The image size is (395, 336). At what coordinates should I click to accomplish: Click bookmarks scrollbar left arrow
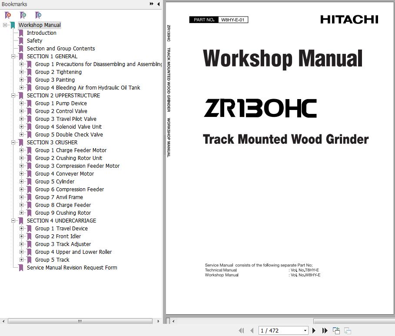coord(3,321)
